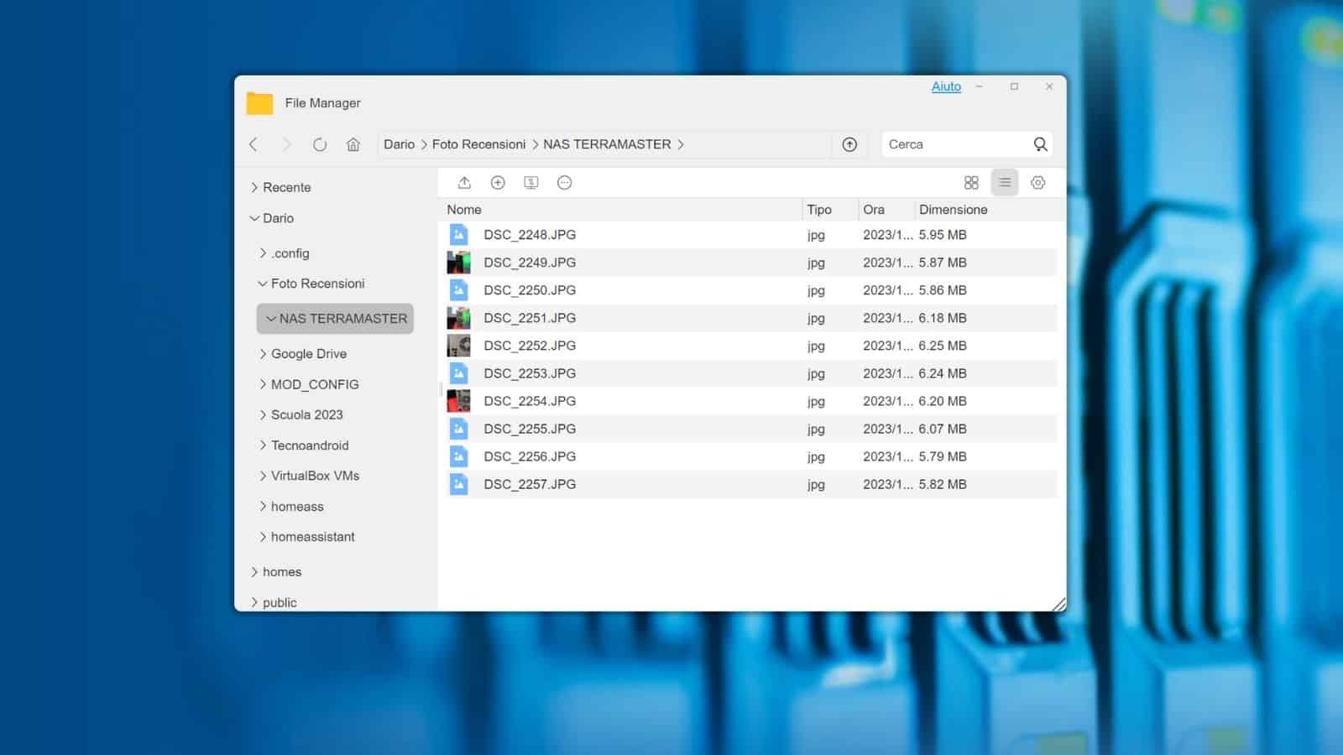Navigate back with the left arrow

pyautogui.click(x=253, y=144)
